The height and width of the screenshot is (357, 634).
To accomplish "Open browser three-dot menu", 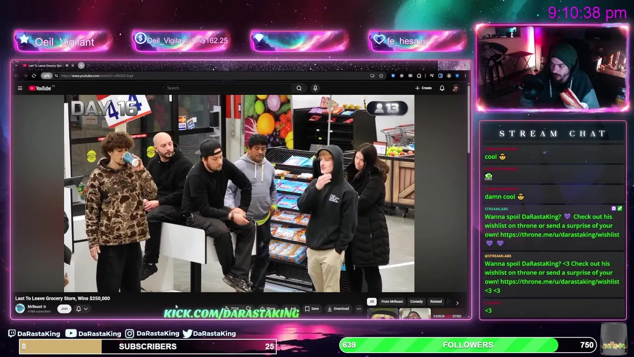I will [x=465, y=76].
